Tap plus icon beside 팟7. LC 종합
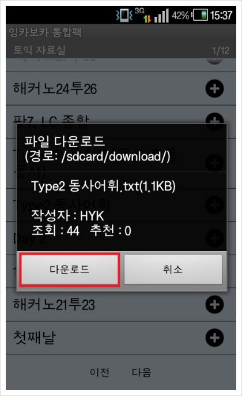 [214, 119]
